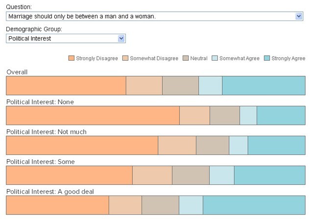
Task: Click the Strongly Agree legend swatch
Action: [267, 58]
